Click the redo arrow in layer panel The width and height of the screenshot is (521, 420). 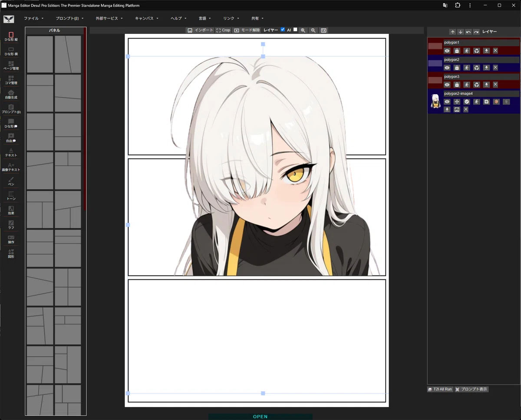(x=476, y=32)
